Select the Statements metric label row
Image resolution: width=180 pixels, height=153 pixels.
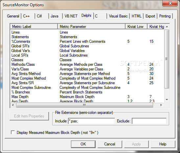pyautogui.click(x=20, y=37)
